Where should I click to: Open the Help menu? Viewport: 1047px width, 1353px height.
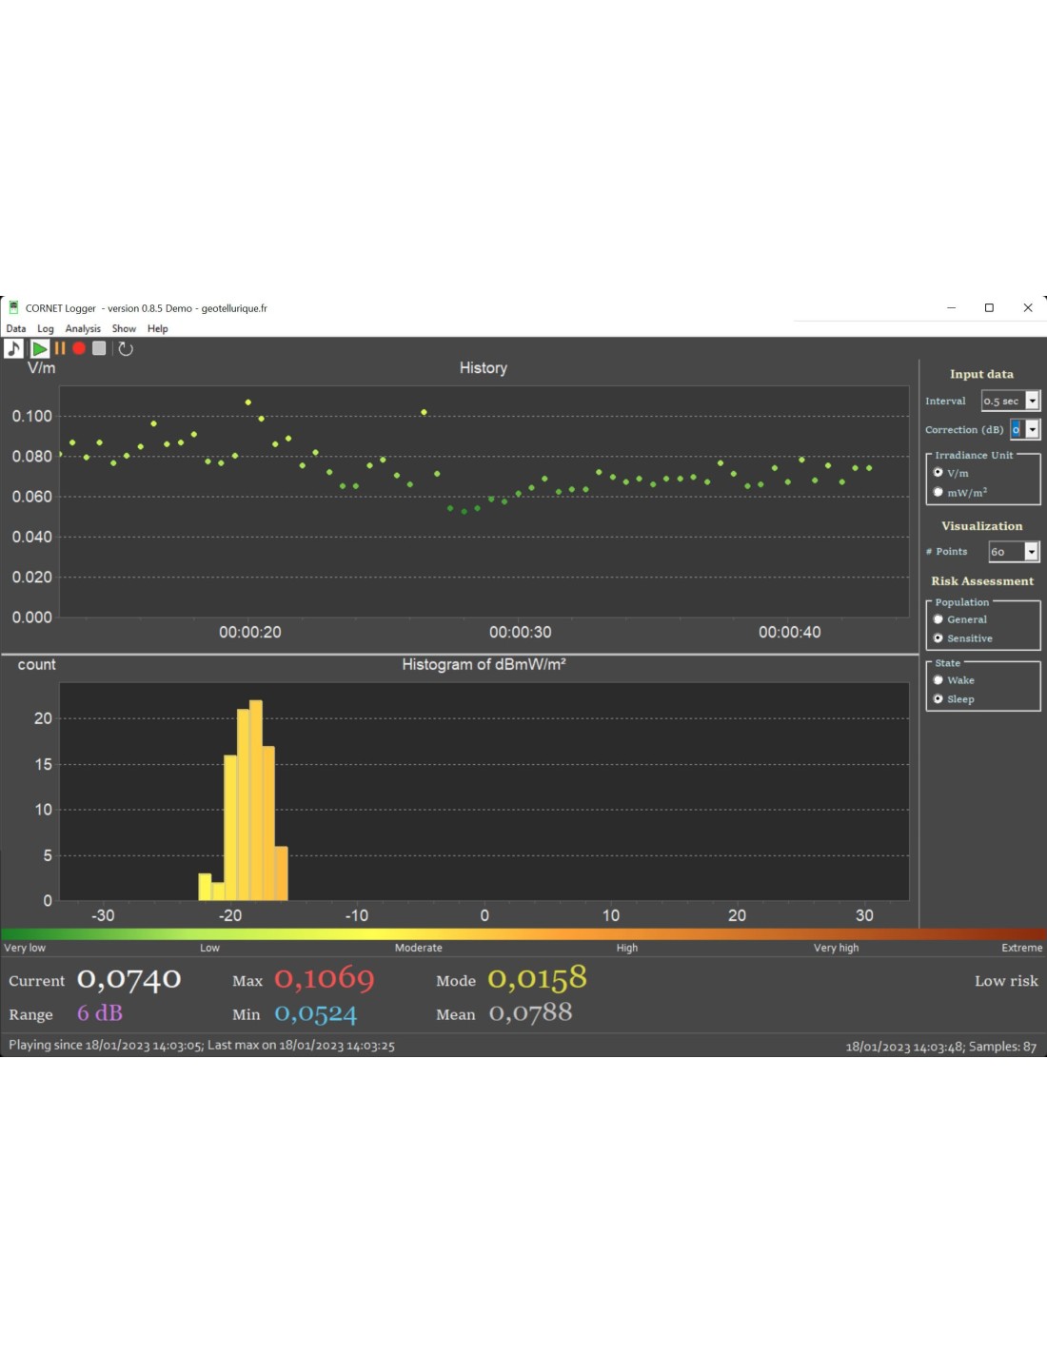(158, 329)
